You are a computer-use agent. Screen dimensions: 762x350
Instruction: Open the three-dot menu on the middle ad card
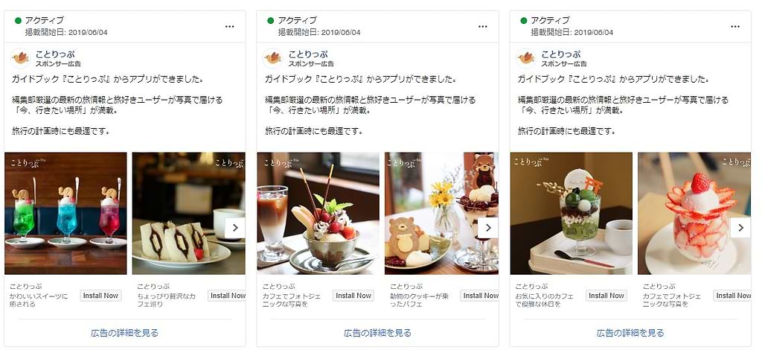482,27
